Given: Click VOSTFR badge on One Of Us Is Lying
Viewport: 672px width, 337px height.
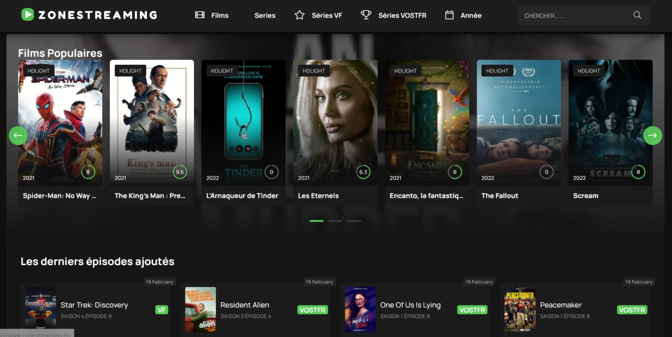Looking at the screenshot, I should point(472,310).
